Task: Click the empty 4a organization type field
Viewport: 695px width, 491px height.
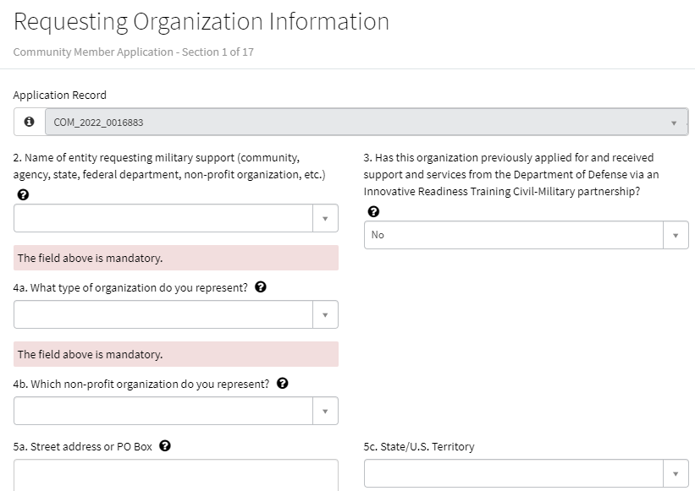Action: [x=163, y=314]
